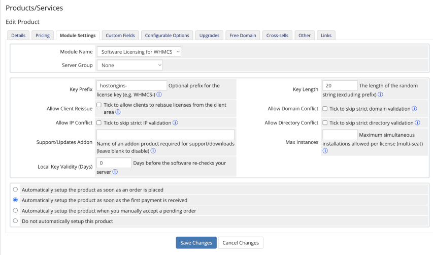This screenshot has width=433, height=255.
Task: Open the Other tab
Action: [x=304, y=36]
